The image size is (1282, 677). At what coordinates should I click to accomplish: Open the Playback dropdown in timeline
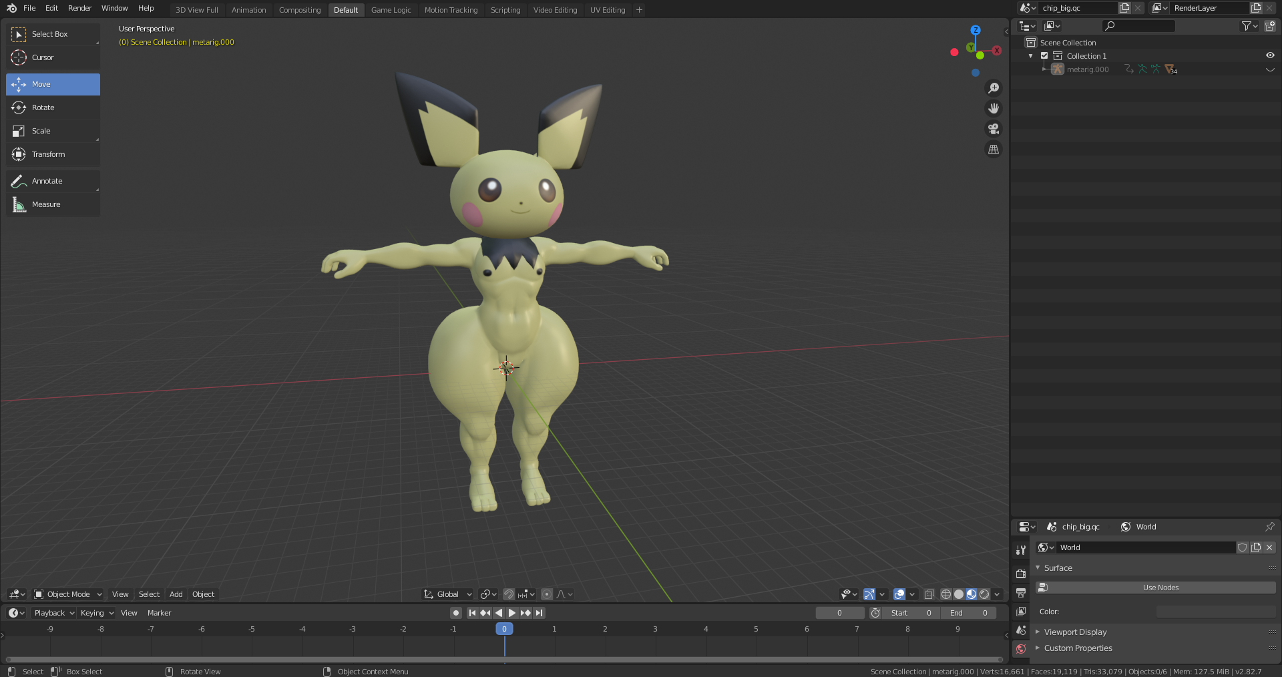54,613
